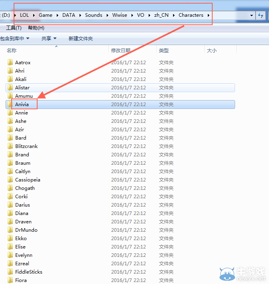
Task: Select the Amumu folder icon
Action: (x=10, y=96)
